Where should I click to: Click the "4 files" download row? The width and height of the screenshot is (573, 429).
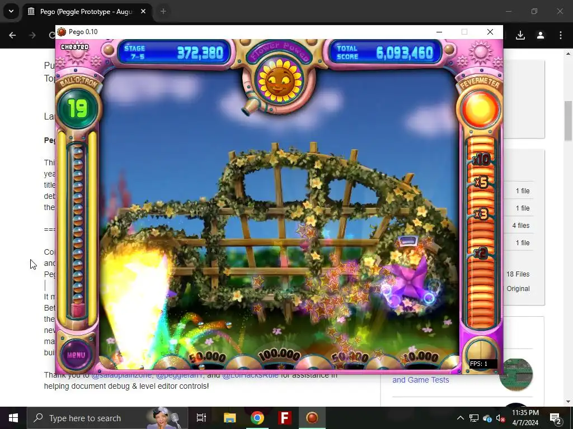(x=521, y=226)
